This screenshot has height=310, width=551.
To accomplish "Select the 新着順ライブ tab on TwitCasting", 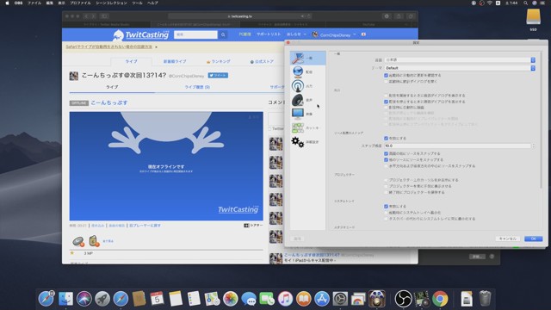I will (175, 61).
